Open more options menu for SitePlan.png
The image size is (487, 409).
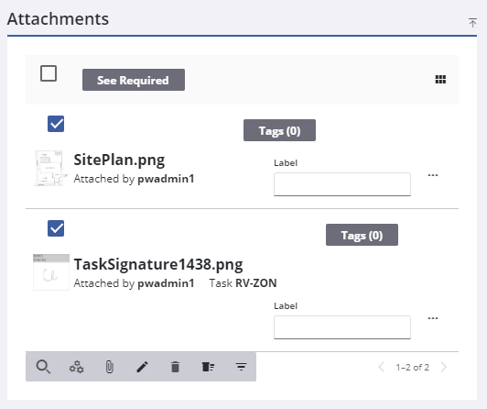433,175
